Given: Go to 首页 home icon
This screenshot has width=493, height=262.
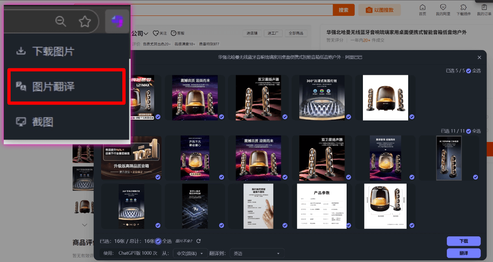Looking at the screenshot, I should coord(422,10).
